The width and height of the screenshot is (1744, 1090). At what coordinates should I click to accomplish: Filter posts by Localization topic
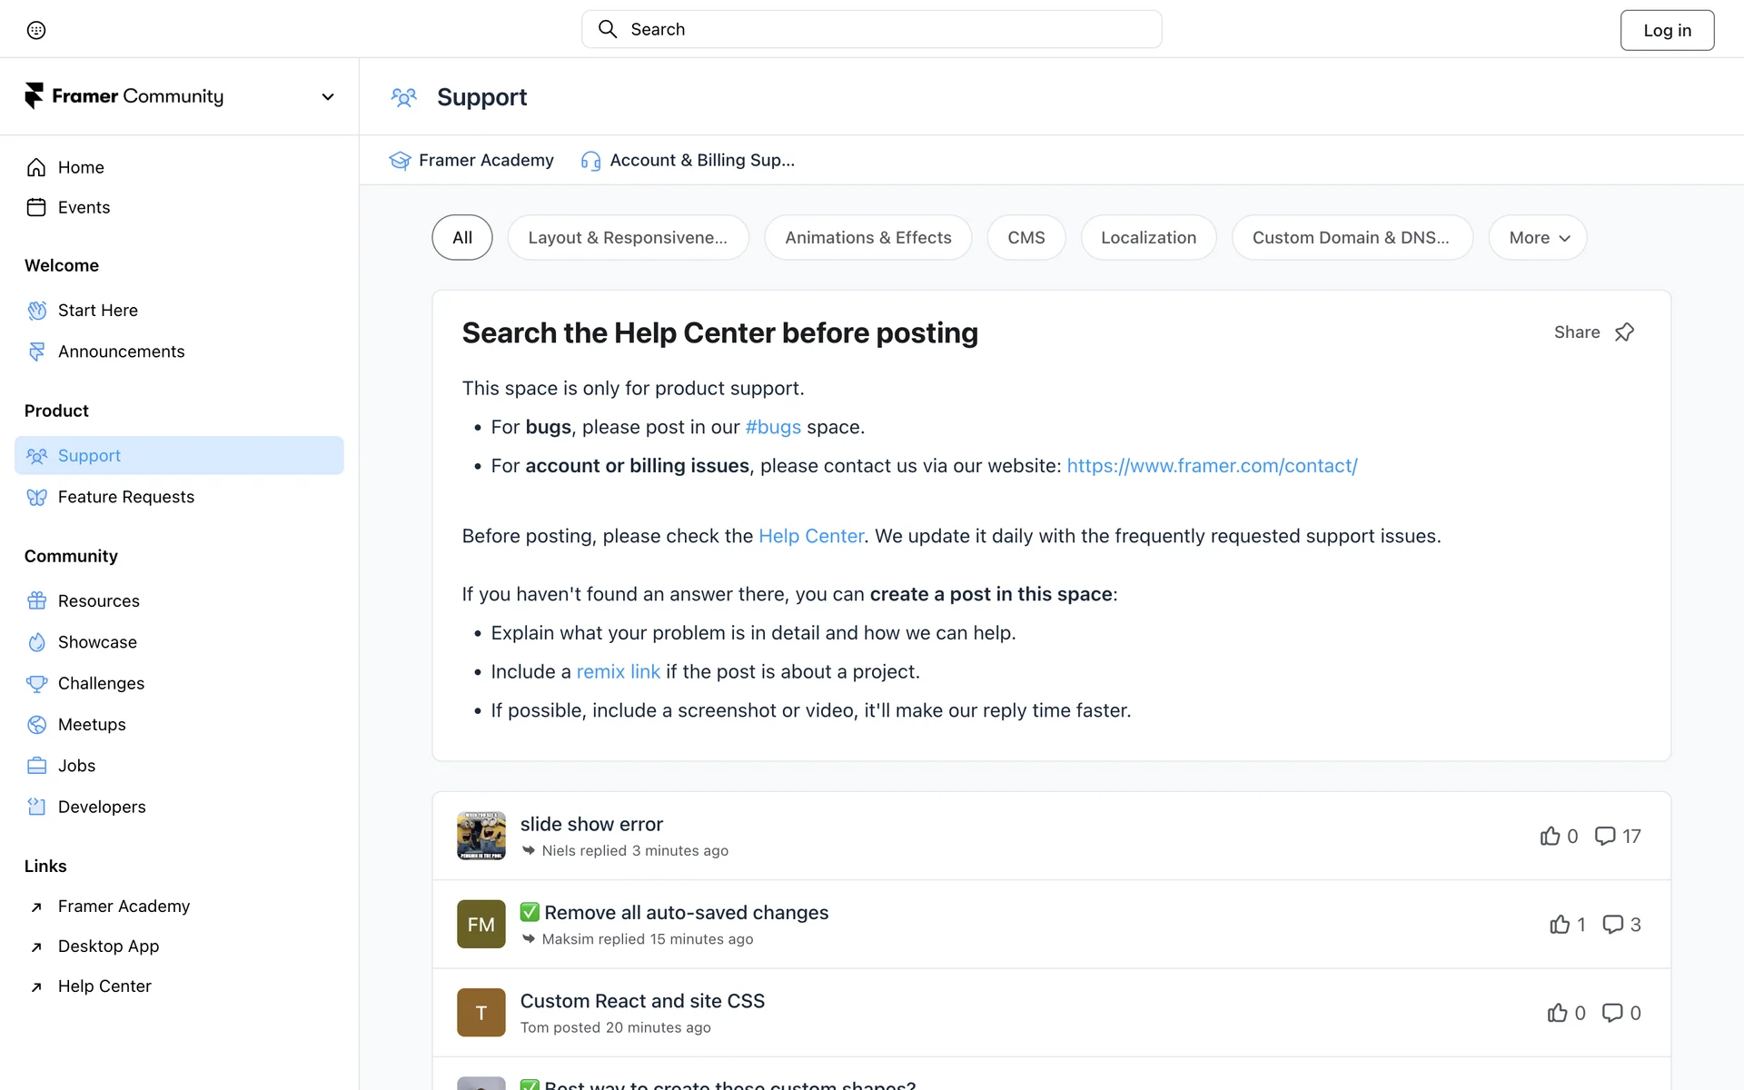coord(1148,238)
